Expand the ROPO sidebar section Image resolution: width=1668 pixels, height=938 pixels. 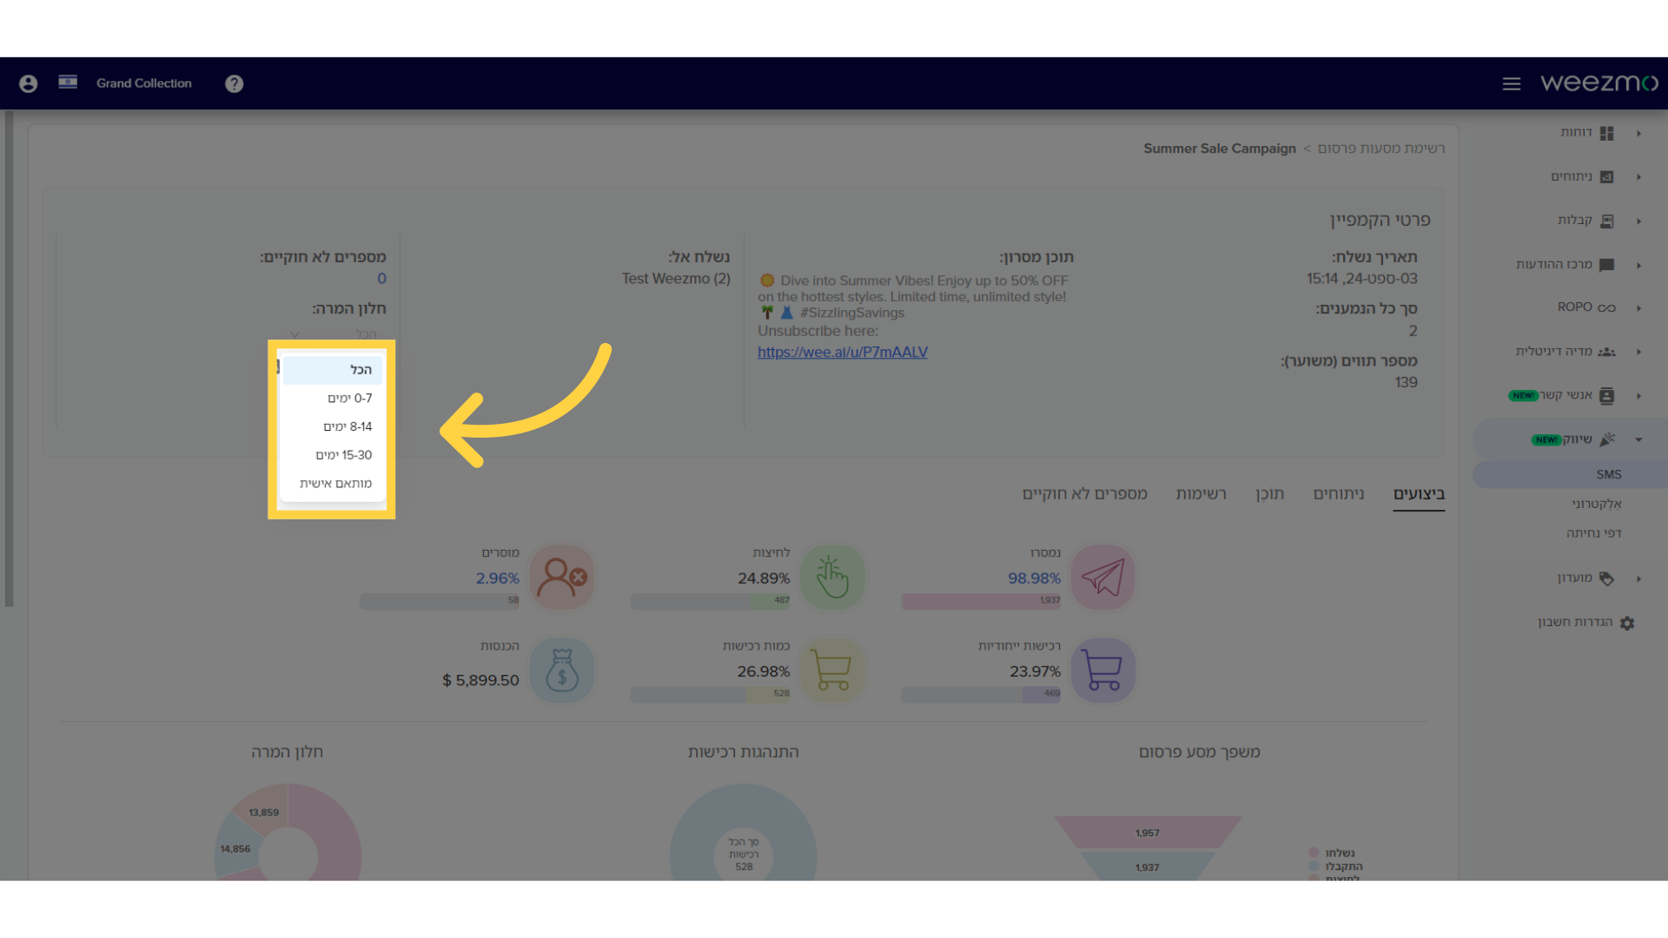point(1638,307)
